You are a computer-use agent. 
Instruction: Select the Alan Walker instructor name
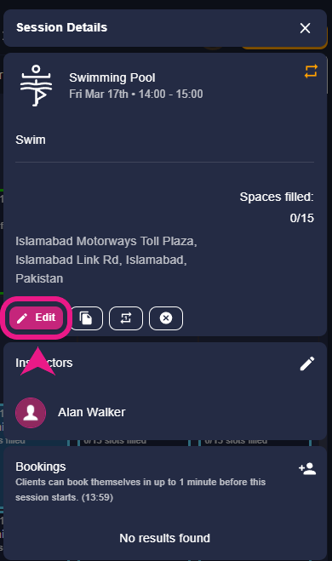[x=92, y=412]
